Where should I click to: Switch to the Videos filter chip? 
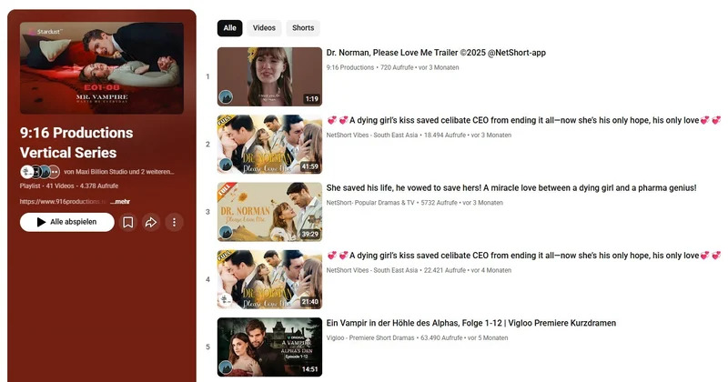pyautogui.click(x=264, y=28)
